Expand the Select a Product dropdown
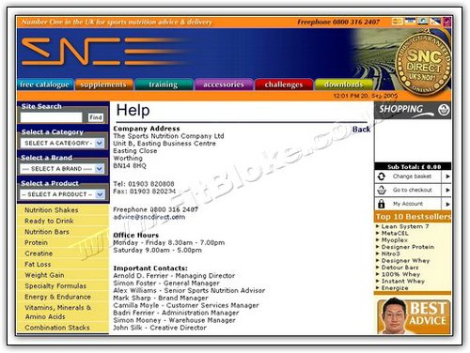Viewport: 470px width, 353px height. point(62,194)
